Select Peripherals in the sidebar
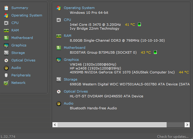The height and width of the screenshot is (139, 193). tap(21, 75)
